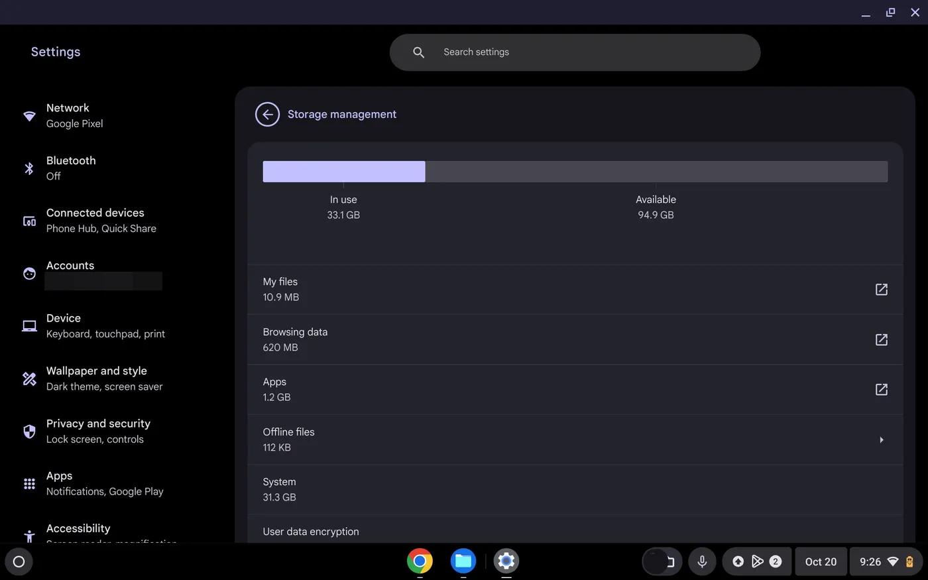Go back using the Storage management arrow

tap(267, 114)
